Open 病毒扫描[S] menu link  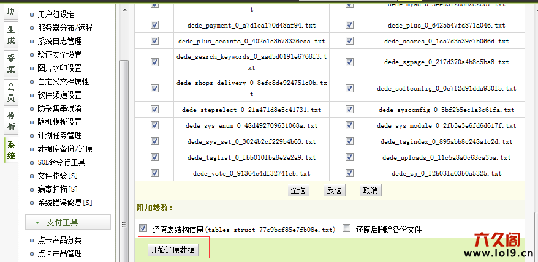[58, 189]
